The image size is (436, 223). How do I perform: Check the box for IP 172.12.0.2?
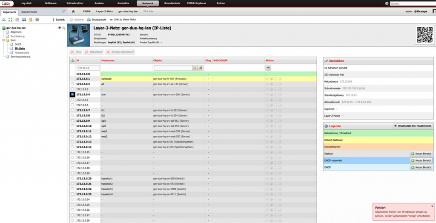pyautogui.click(x=72, y=84)
